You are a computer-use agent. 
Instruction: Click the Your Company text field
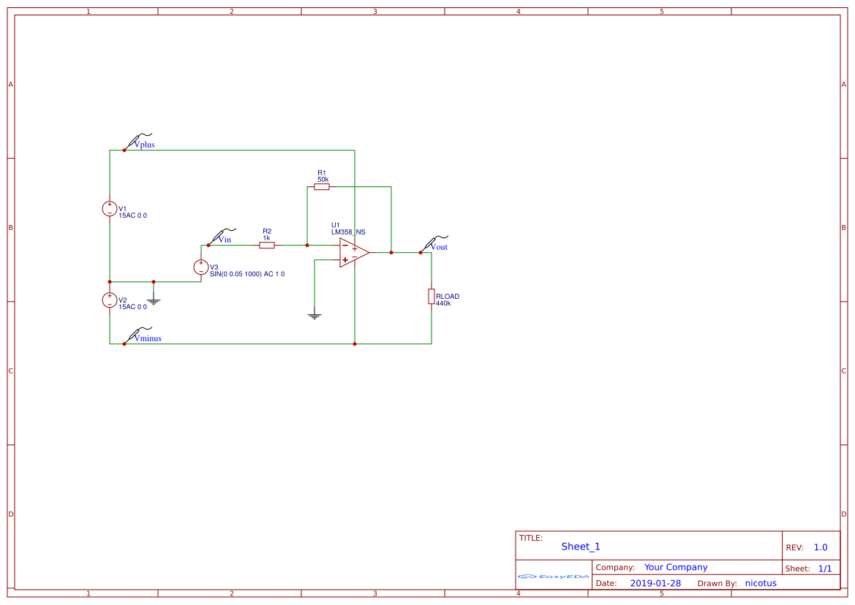pyautogui.click(x=675, y=567)
